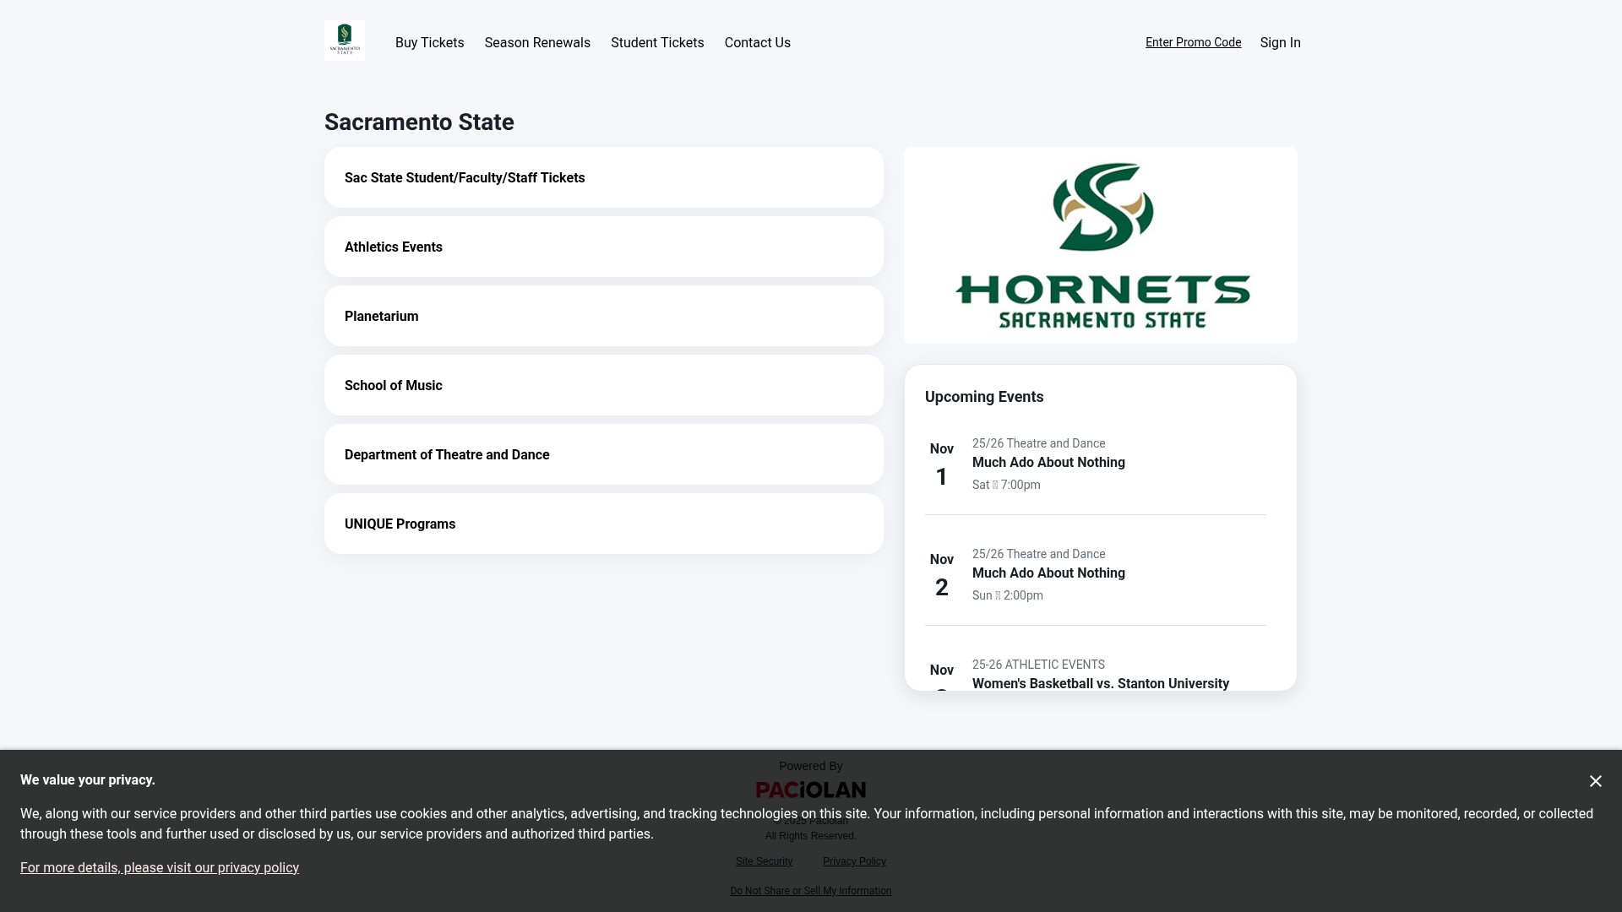Image resolution: width=1622 pixels, height=912 pixels.
Task: Open Women's Basketball vs. Stanton University event
Action: click(x=1100, y=683)
